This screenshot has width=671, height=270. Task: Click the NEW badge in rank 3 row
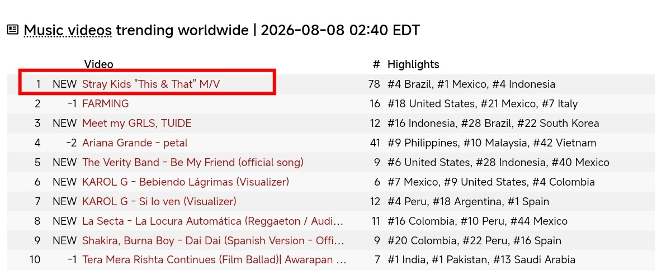coord(64,124)
